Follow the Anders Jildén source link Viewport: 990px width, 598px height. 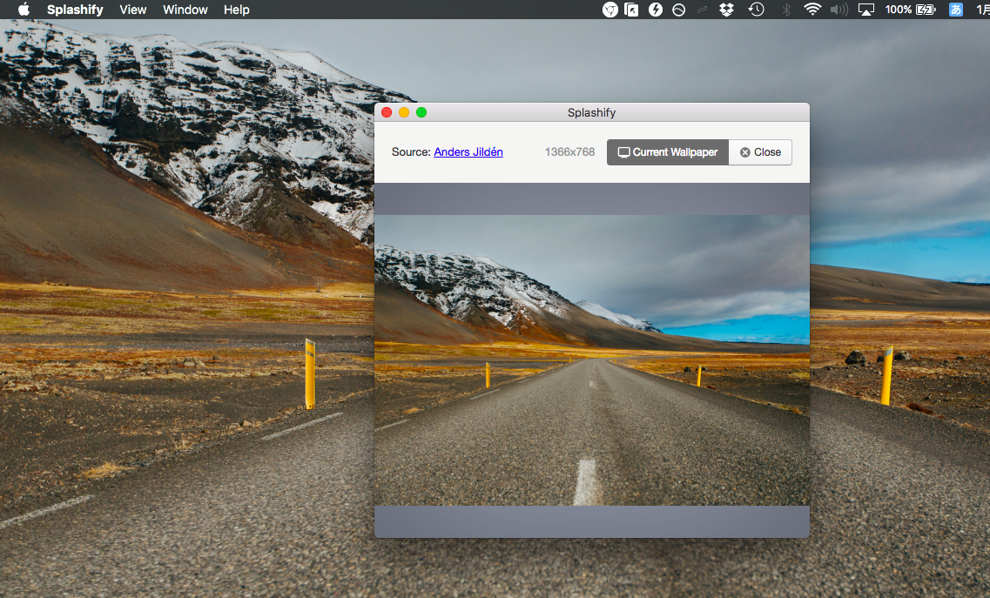(x=468, y=152)
